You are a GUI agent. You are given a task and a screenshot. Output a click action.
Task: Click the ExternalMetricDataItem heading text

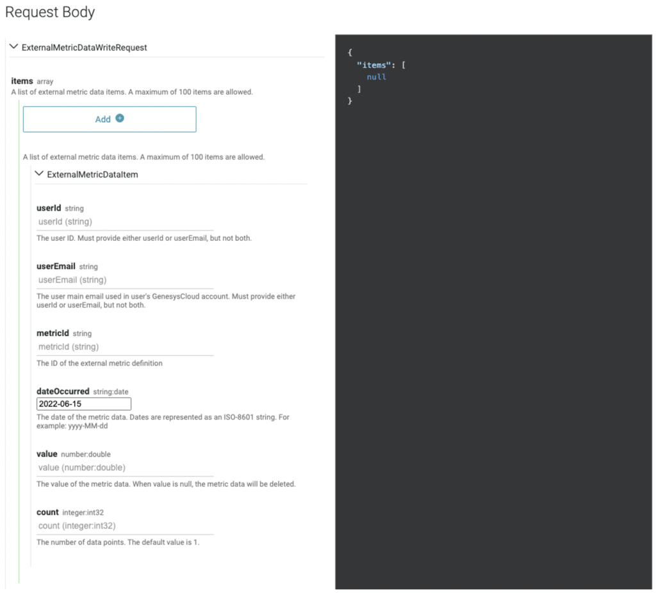92,175
